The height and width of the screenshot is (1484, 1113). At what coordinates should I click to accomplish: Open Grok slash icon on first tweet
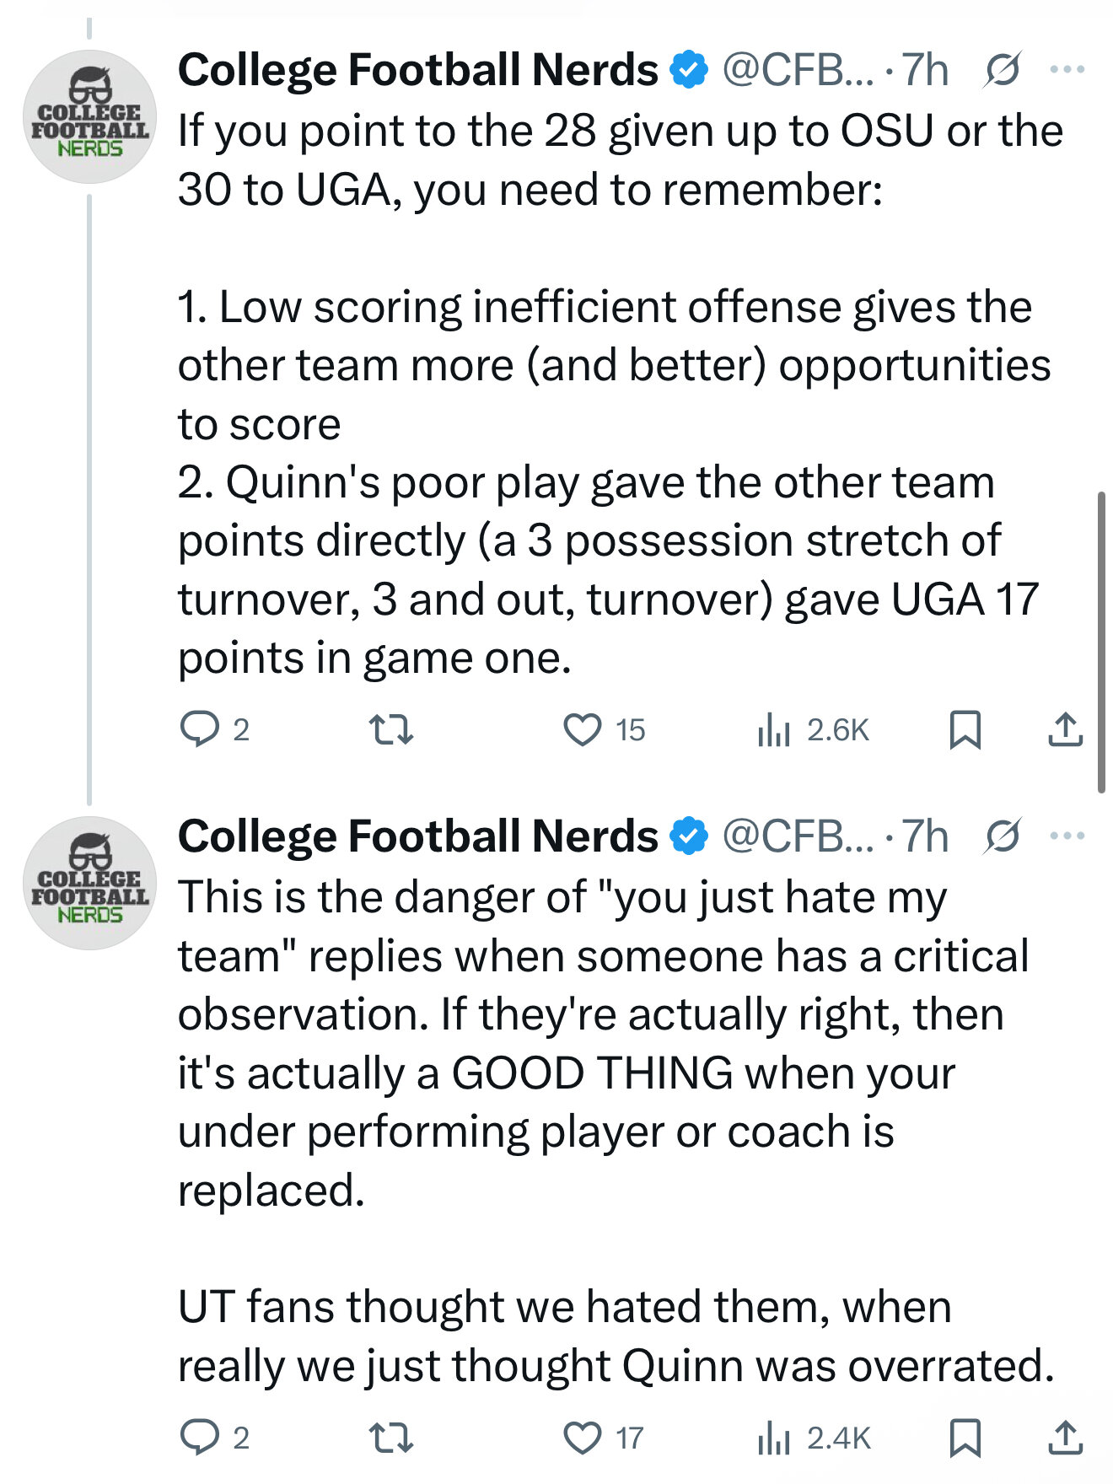pos(1003,69)
